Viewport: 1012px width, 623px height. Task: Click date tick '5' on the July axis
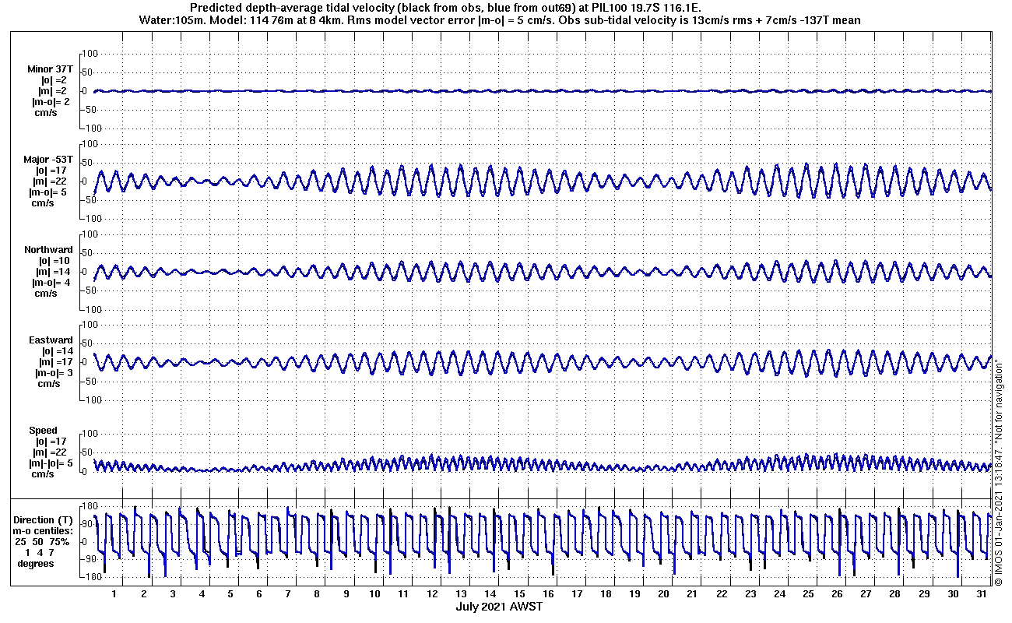[230, 594]
